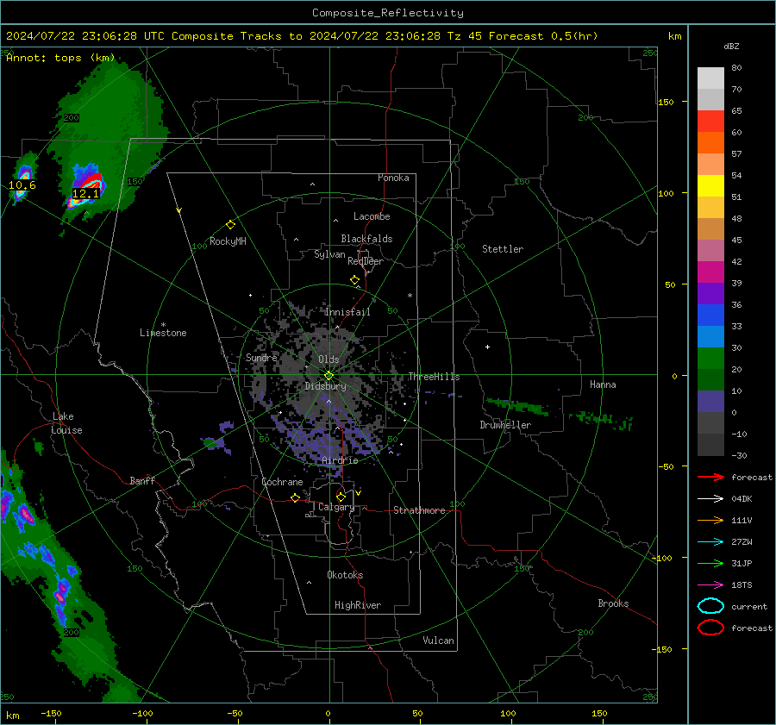
Task: Click the 20 dBZ green color swatch
Action: click(x=710, y=359)
